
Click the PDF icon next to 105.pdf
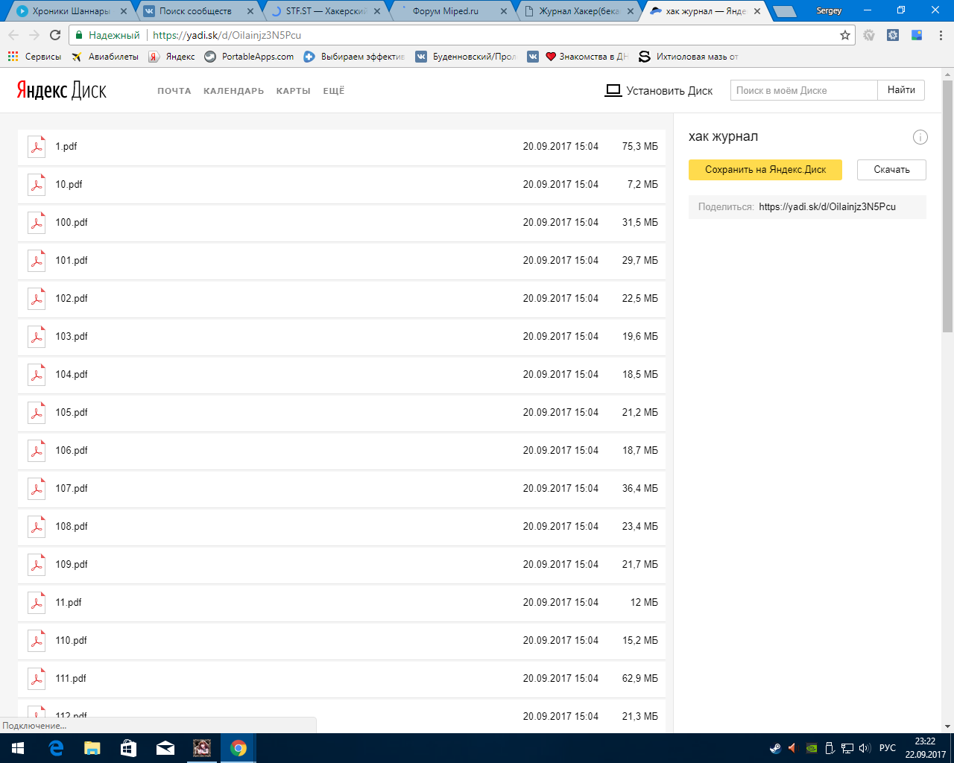point(37,413)
